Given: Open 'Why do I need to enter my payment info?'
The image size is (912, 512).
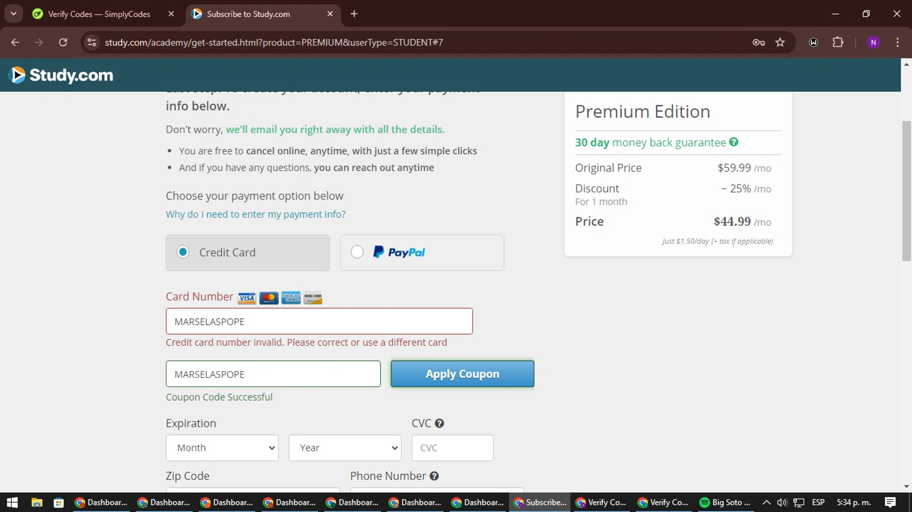Looking at the screenshot, I should tap(255, 214).
